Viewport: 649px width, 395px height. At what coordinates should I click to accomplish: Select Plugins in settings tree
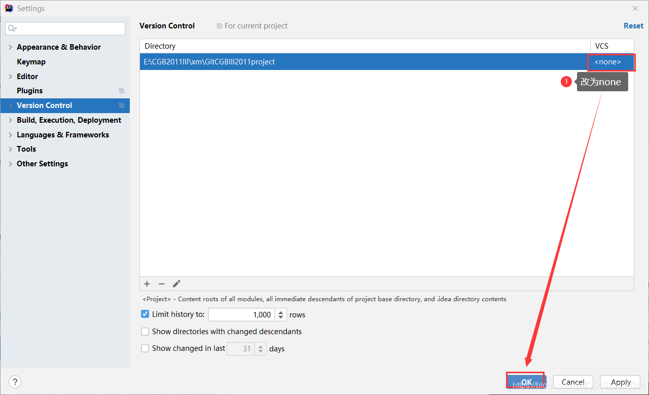[x=29, y=91]
